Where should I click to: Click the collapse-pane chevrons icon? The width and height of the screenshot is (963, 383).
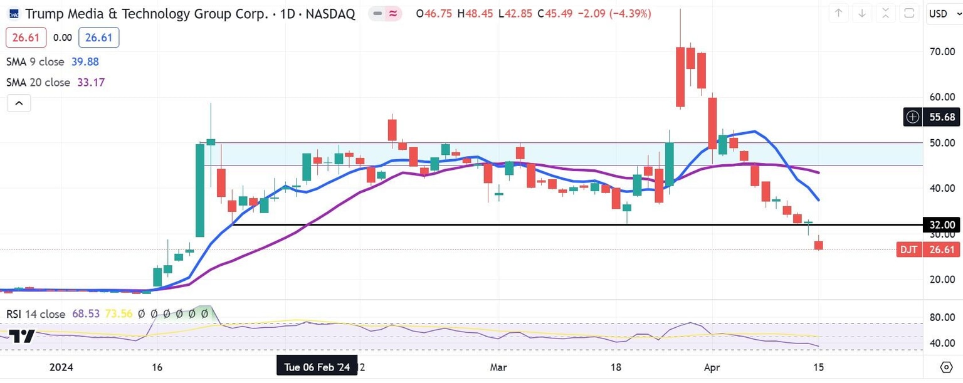pyautogui.click(x=885, y=13)
